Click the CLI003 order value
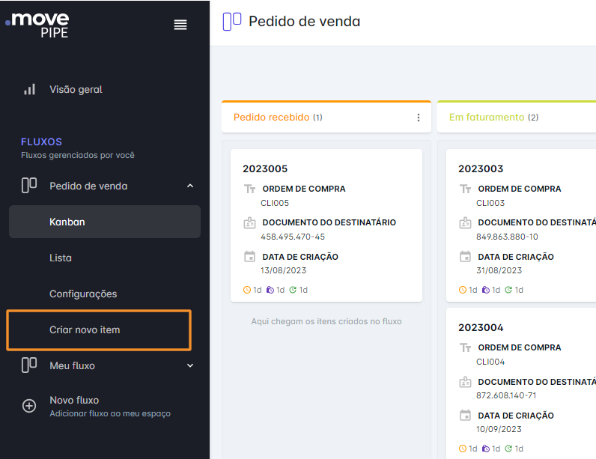 click(490, 203)
